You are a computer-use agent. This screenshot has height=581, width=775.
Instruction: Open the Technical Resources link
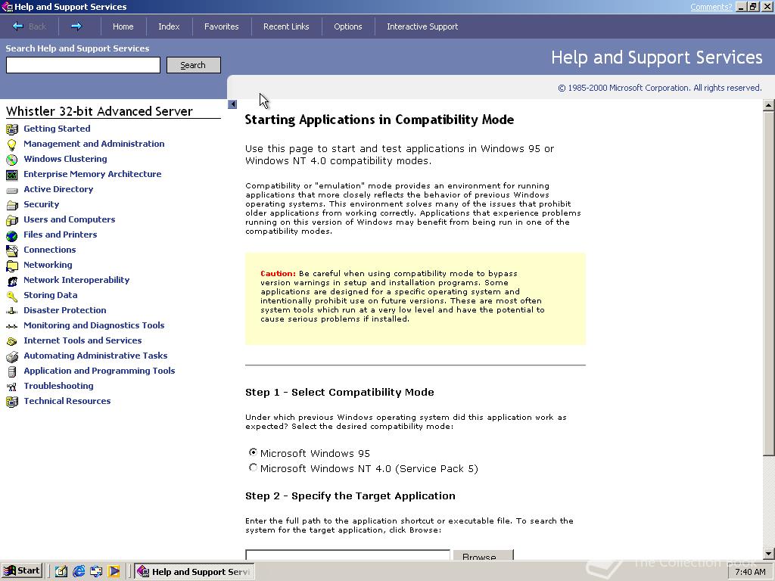(67, 401)
